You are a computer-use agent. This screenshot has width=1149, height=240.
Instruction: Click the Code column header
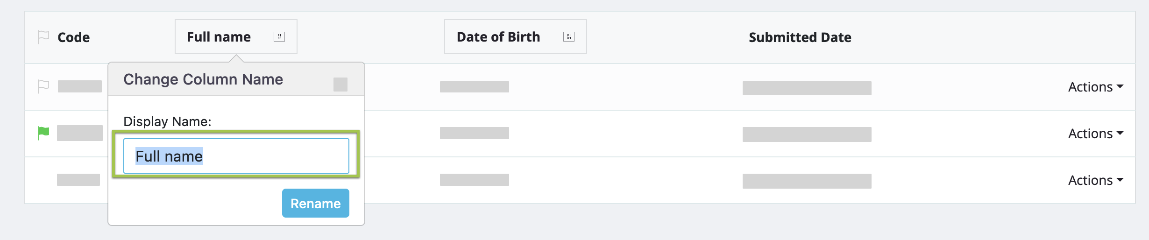(73, 37)
